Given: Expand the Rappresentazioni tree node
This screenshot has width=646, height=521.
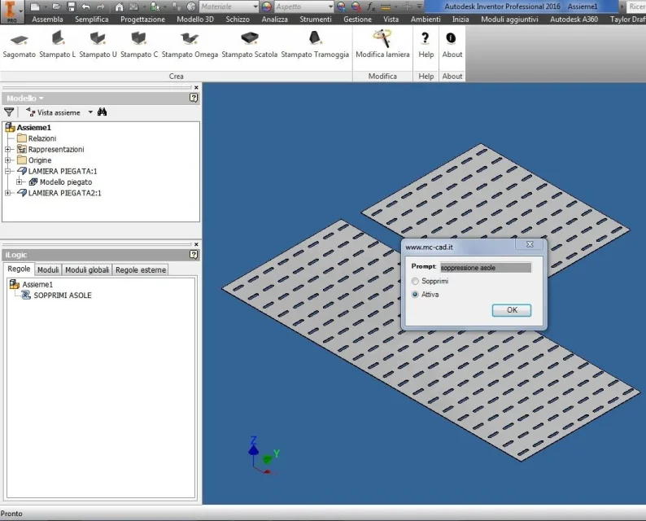Looking at the screenshot, I should 7,149.
